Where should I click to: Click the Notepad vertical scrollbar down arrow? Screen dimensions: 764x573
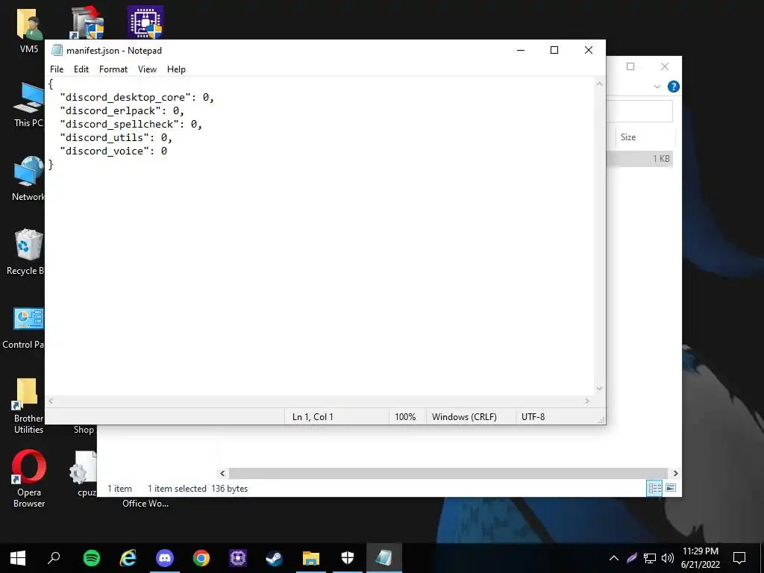[x=599, y=388]
